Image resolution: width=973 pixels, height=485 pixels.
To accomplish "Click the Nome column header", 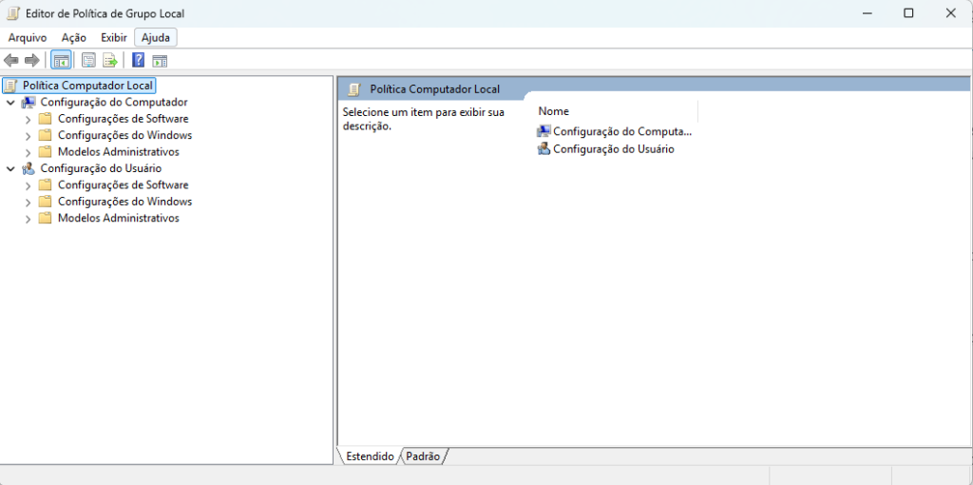I will tap(616, 111).
